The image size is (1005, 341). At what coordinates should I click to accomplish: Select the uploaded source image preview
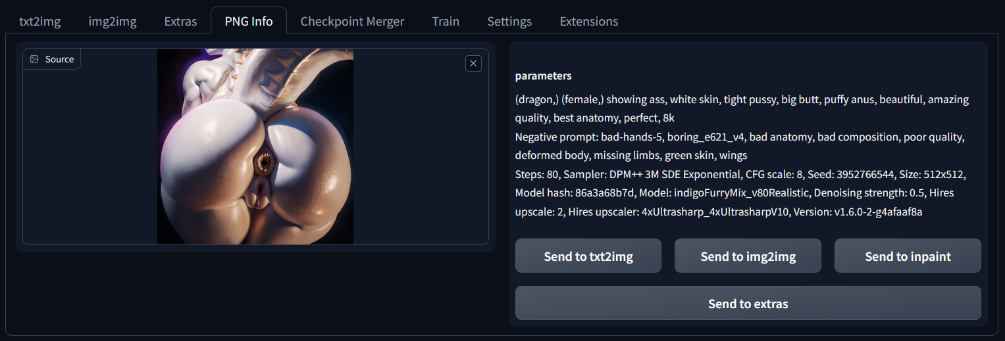pos(255,147)
